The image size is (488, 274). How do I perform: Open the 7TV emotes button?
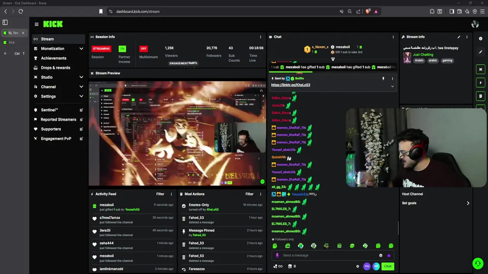click(x=367, y=266)
